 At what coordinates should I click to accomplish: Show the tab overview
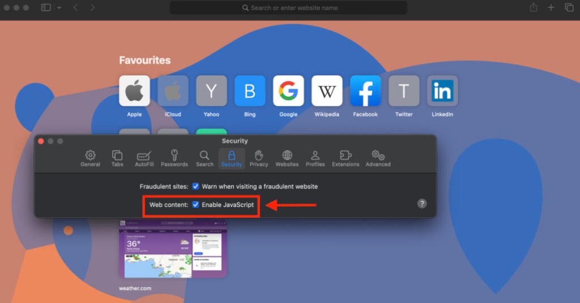coord(569,8)
